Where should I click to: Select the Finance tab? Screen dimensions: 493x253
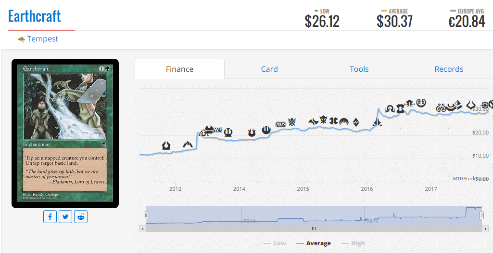179,69
